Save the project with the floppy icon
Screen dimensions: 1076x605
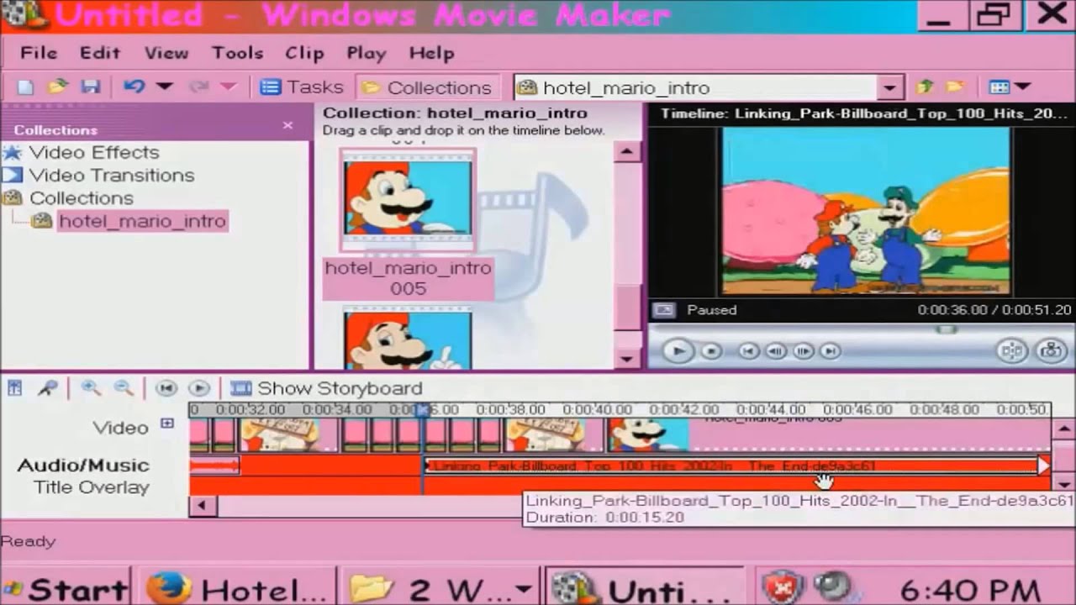pos(91,87)
